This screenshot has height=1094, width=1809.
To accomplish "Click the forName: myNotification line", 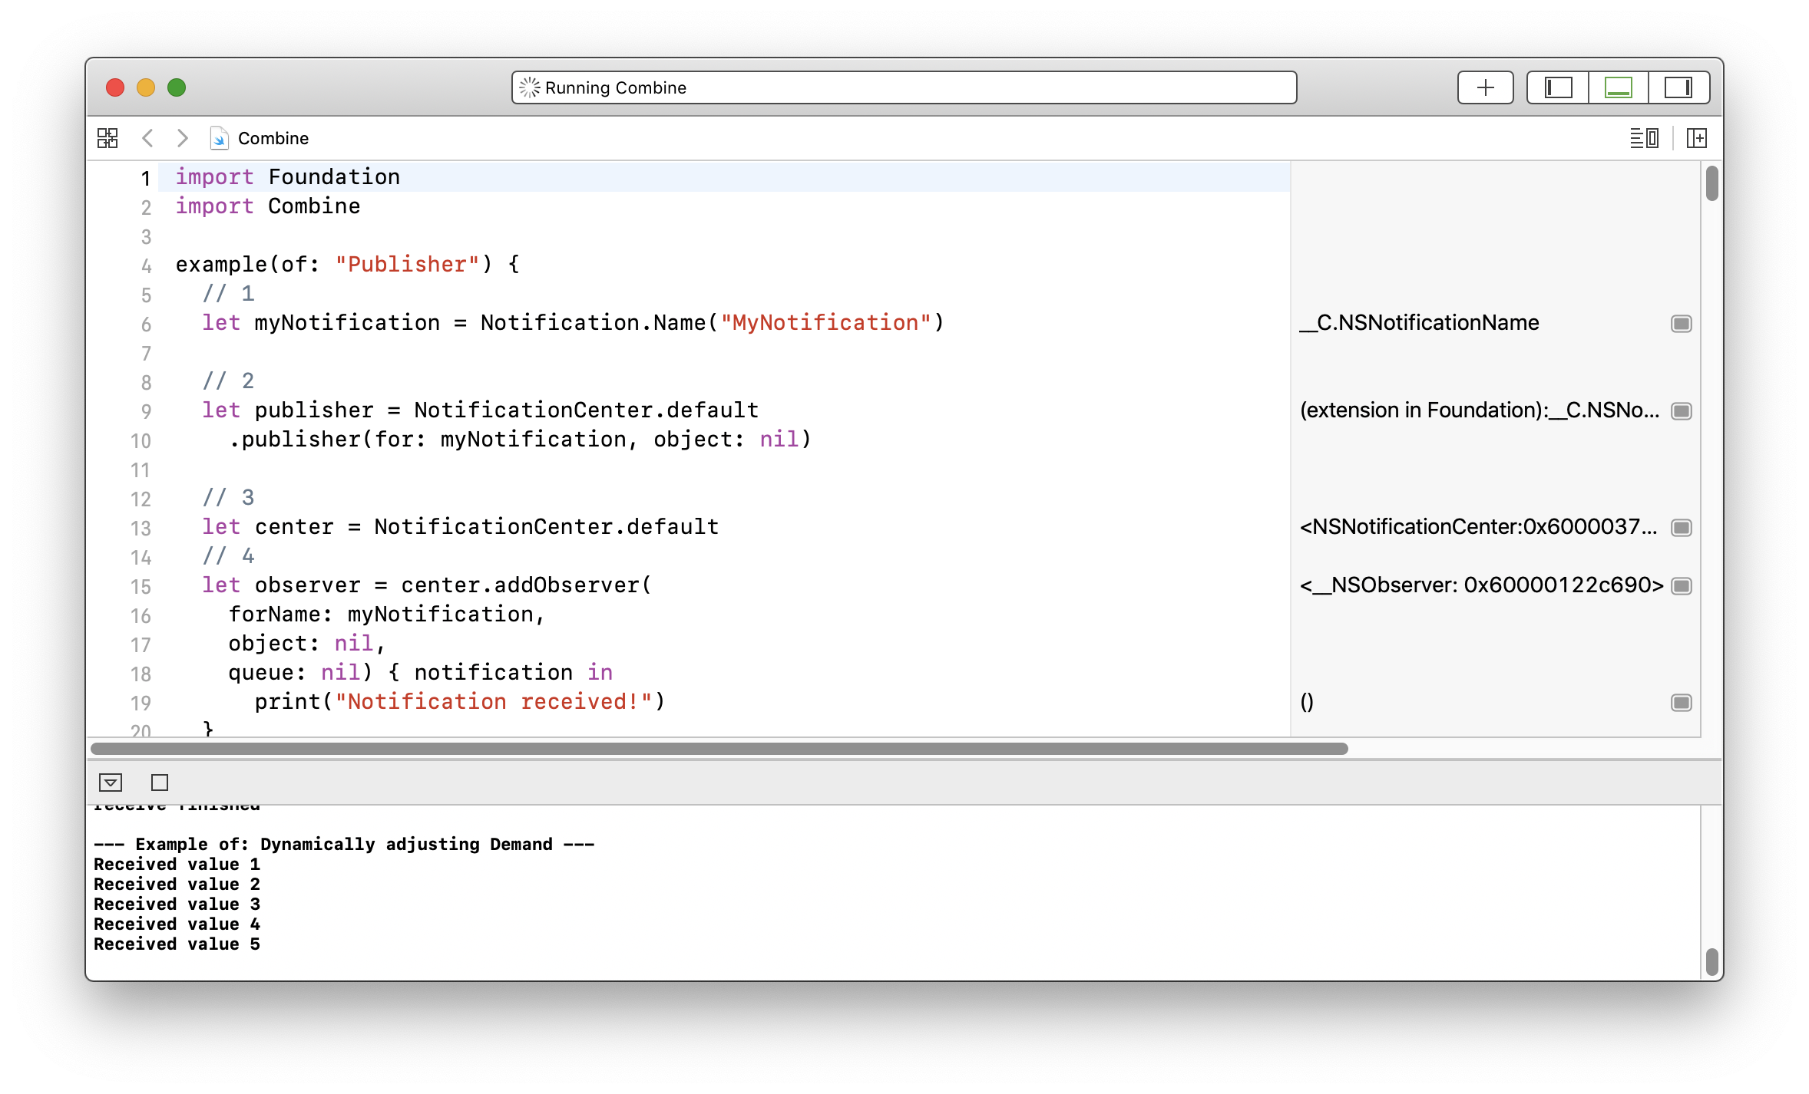I will point(387,615).
